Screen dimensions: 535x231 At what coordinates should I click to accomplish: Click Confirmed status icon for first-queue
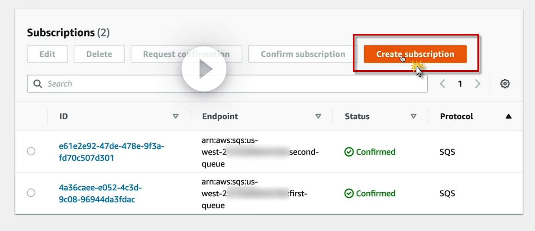click(349, 193)
